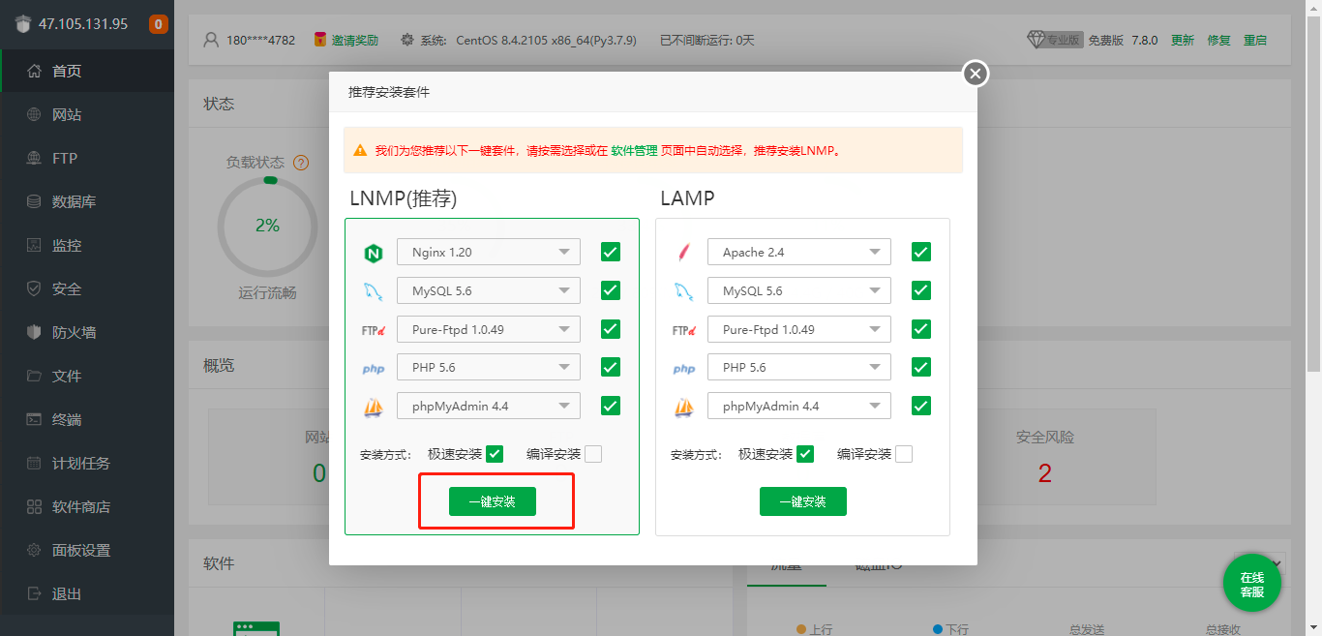The image size is (1322, 636).
Task: Open 安全 in the sidebar
Action: pyautogui.click(x=87, y=288)
